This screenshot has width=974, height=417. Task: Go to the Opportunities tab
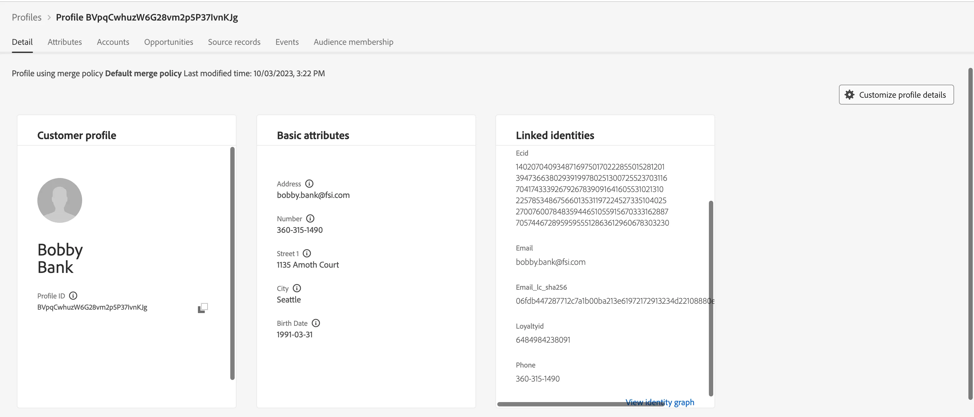point(169,42)
